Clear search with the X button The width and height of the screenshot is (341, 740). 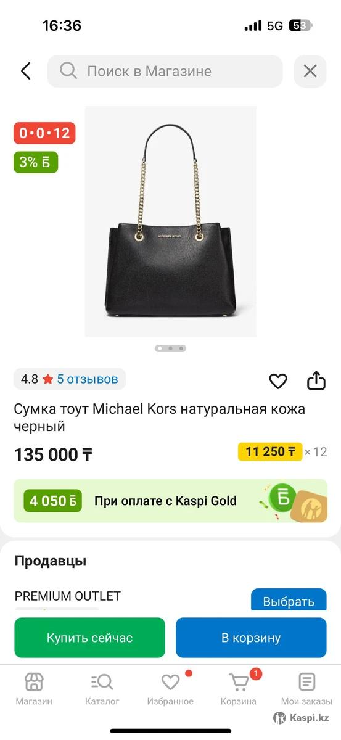tap(310, 71)
